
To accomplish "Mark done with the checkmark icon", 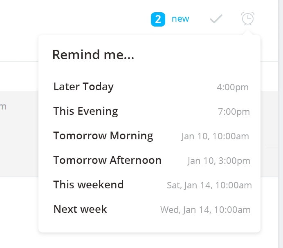I will [216, 19].
